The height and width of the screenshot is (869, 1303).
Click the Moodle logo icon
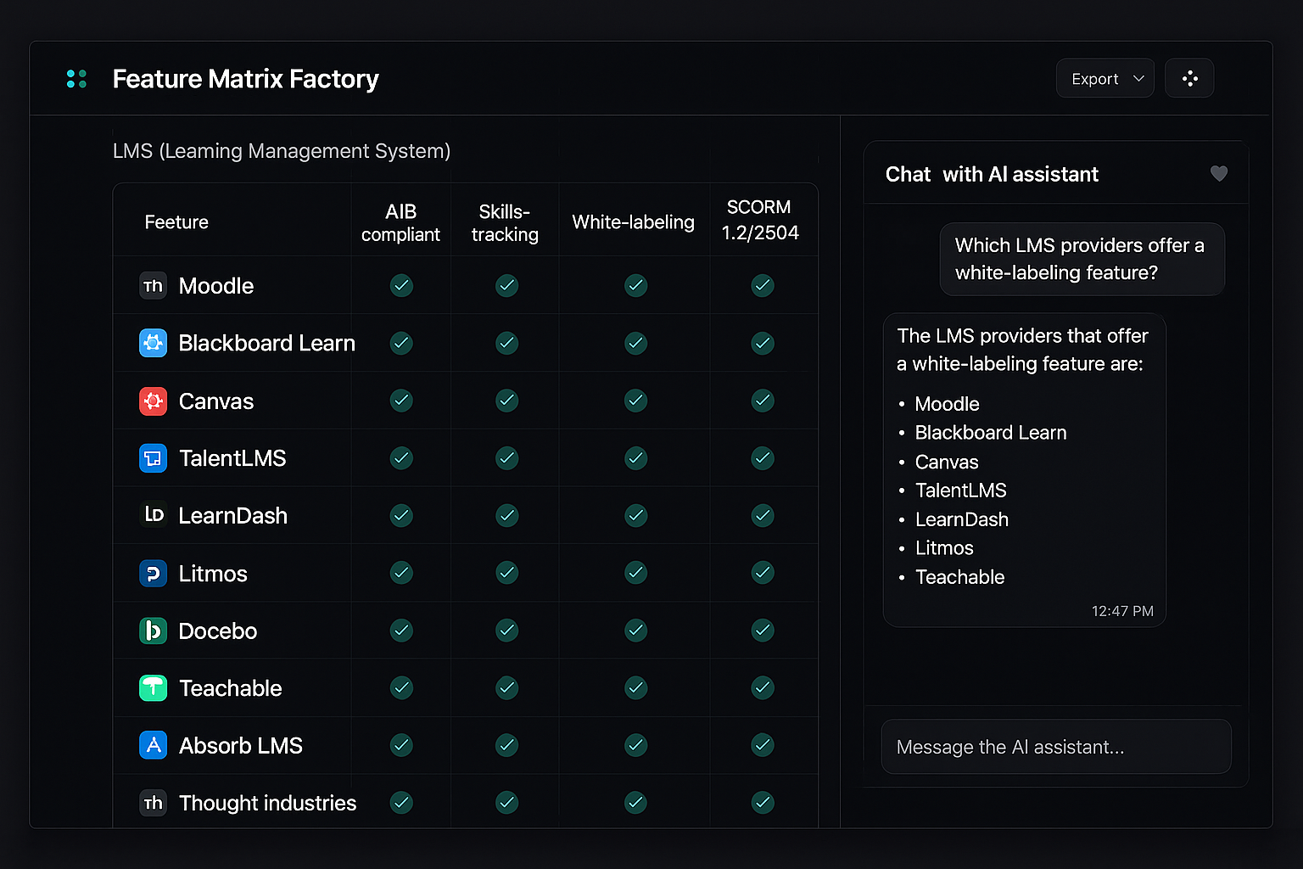coord(153,286)
